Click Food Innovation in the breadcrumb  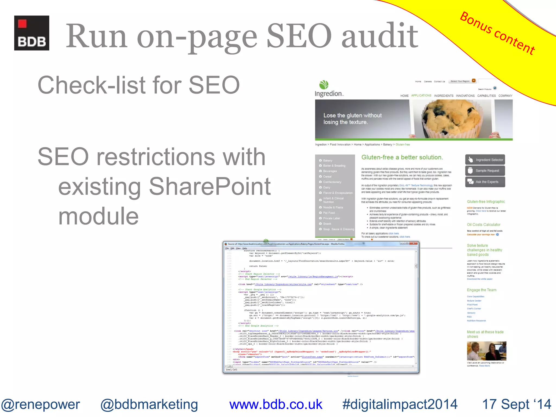[x=340, y=144]
